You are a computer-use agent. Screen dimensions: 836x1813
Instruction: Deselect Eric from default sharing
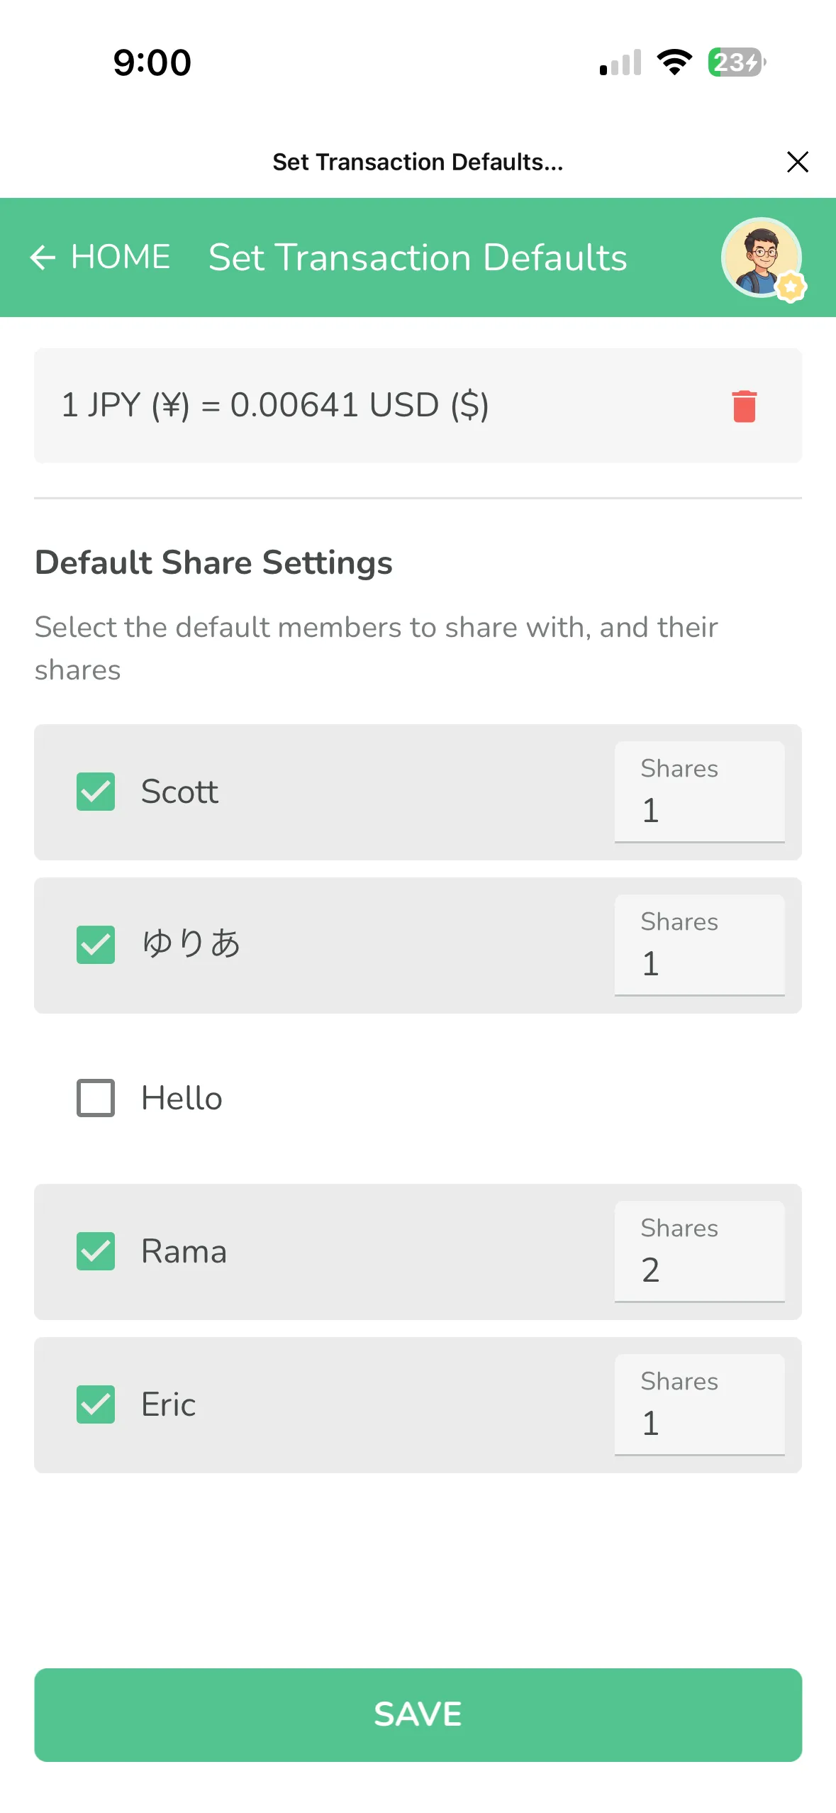click(x=96, y=1404)
